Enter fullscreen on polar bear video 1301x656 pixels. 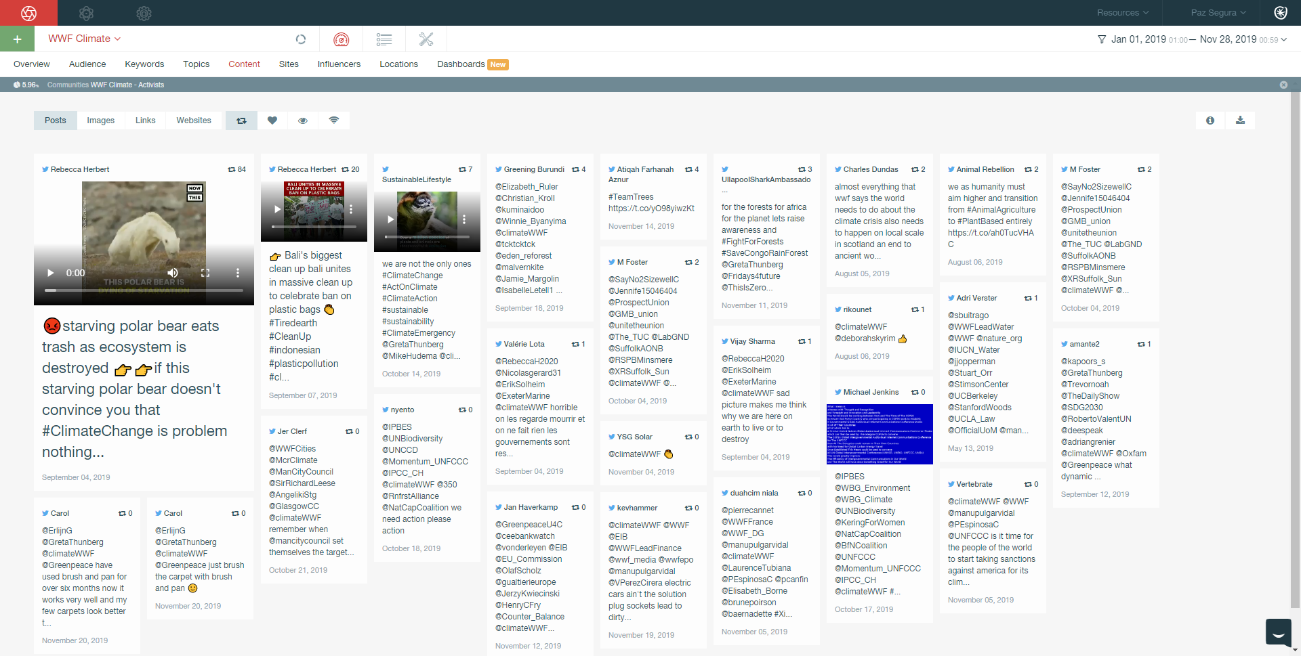(205, 273)
